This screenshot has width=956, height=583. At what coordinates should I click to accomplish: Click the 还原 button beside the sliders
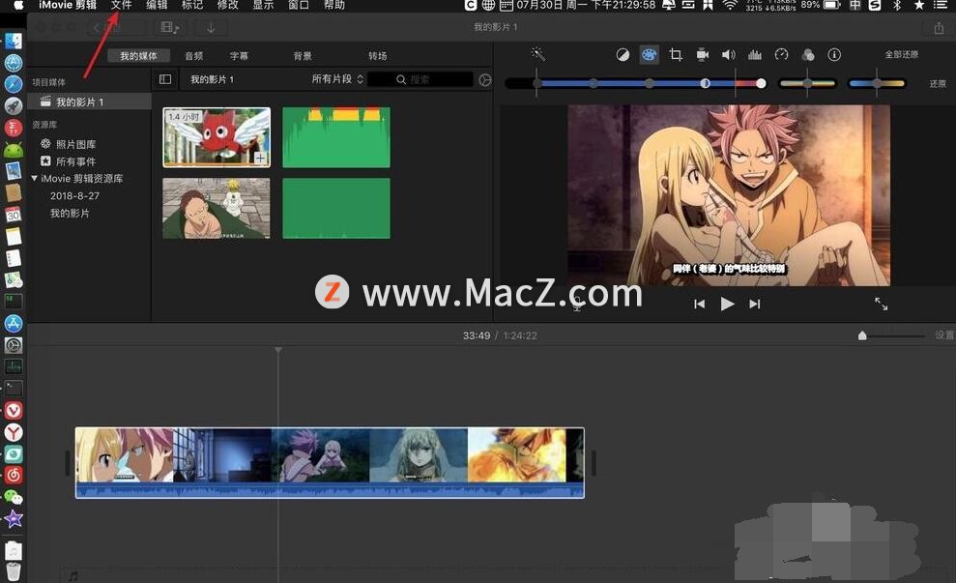click(x=938, y=84)
